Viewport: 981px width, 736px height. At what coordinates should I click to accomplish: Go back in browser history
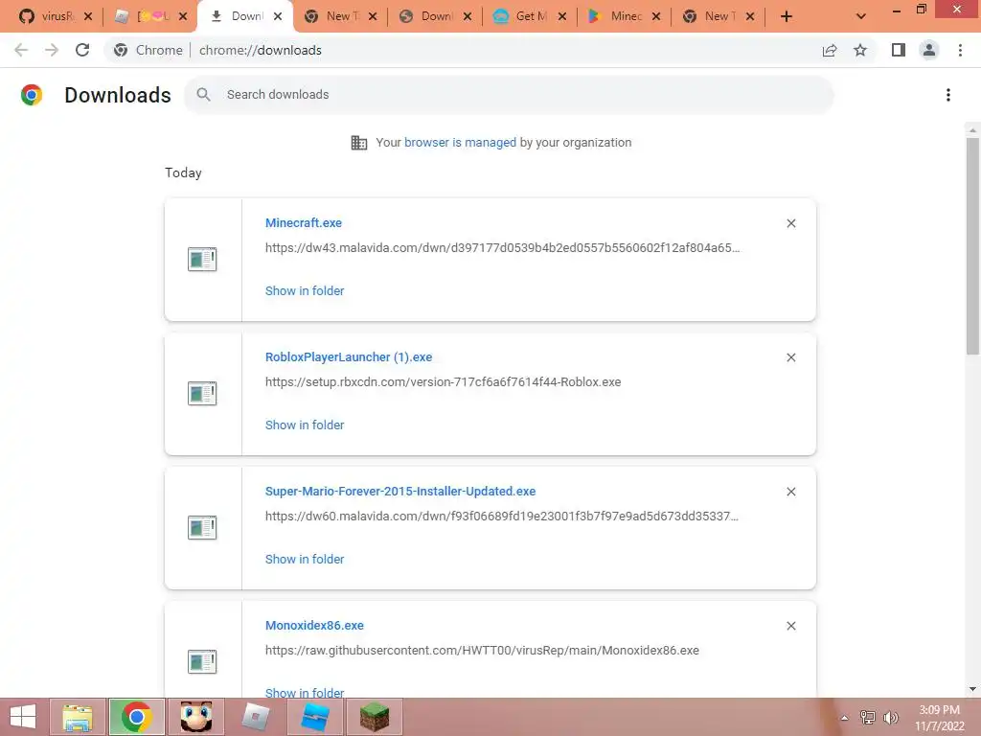point(21,50)
